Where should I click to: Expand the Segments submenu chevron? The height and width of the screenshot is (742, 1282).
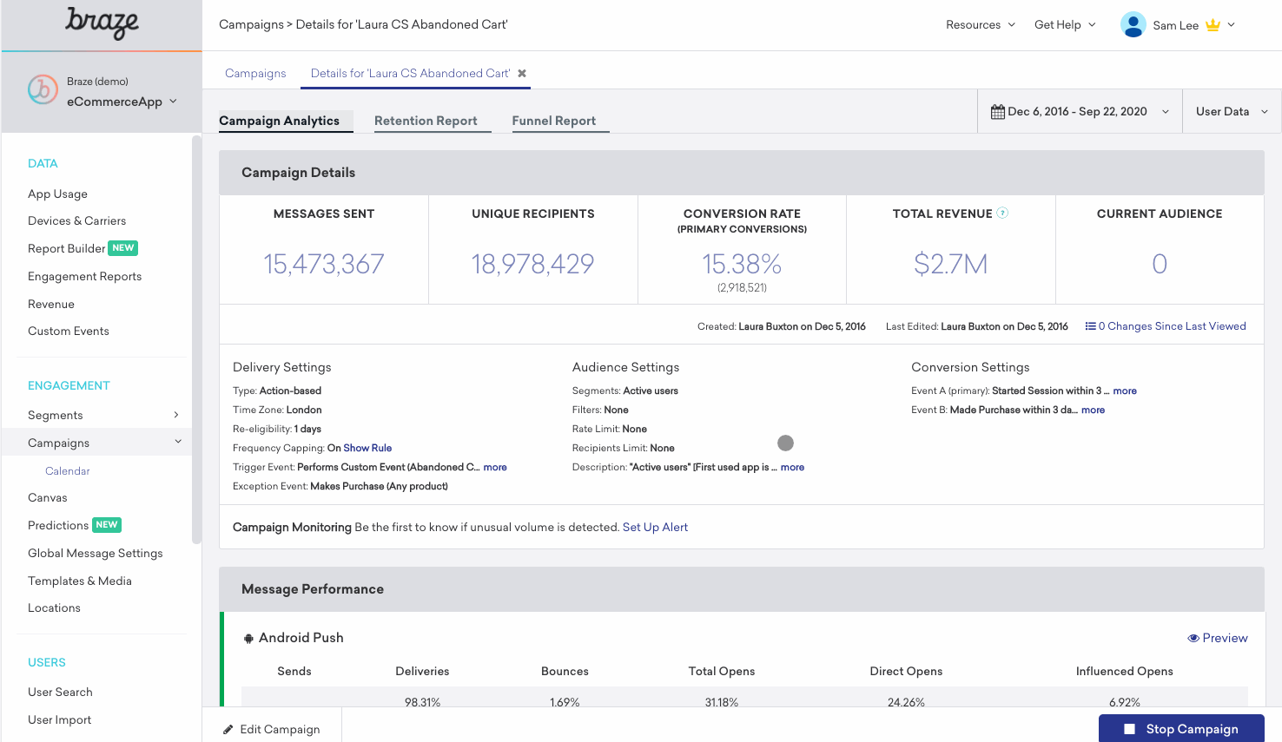(x=176, y=415)
